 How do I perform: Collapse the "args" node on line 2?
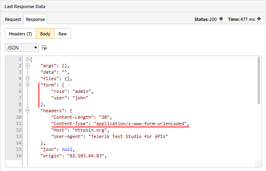27,65
